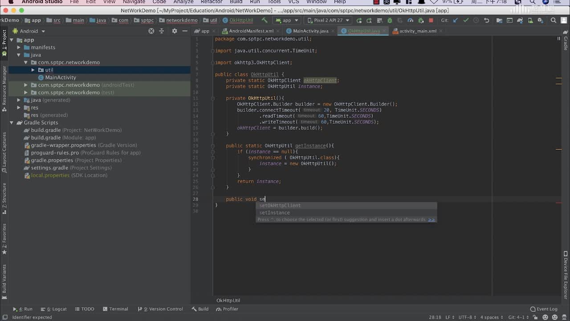This screenshot has height=321, width=570.
Task: Open the app run configuration dropdown
Action: point(287,20)
